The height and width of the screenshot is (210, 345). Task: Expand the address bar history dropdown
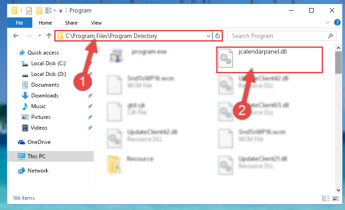(x=208, y=36)
